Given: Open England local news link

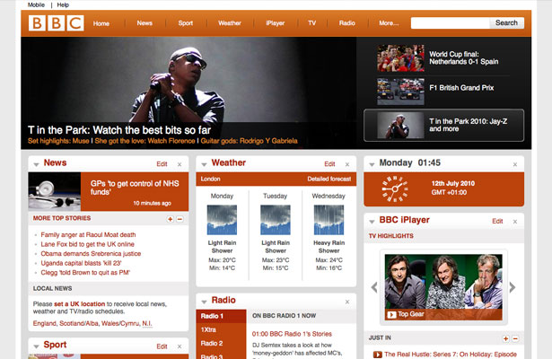Looking at the screenshot, I should point(44,323).
